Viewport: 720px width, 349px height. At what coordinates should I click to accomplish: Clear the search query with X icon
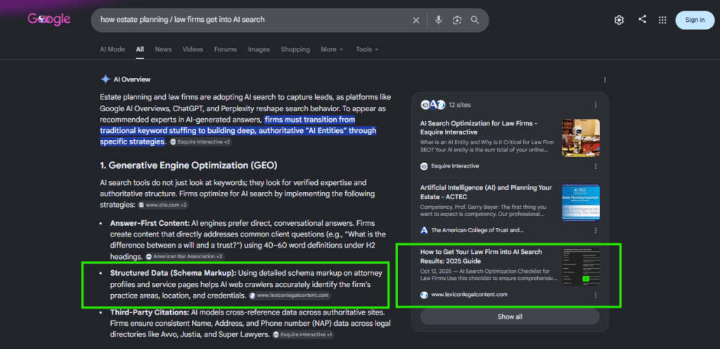tap(416, 20)
